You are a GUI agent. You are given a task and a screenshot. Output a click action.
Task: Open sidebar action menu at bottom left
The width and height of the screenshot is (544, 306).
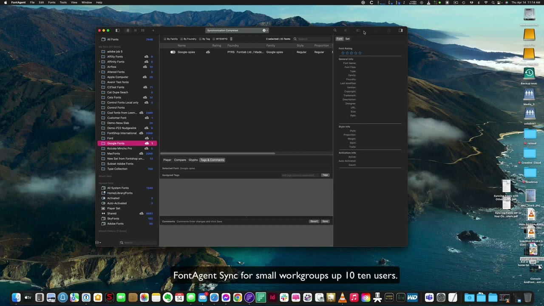tap(98, 242)
